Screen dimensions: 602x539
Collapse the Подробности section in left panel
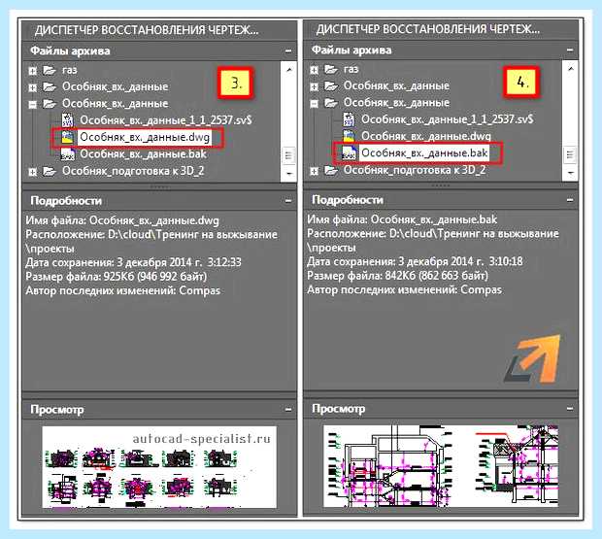point(288,201)
